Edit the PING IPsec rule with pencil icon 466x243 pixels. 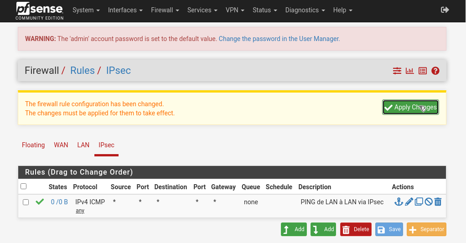(409, 202)
